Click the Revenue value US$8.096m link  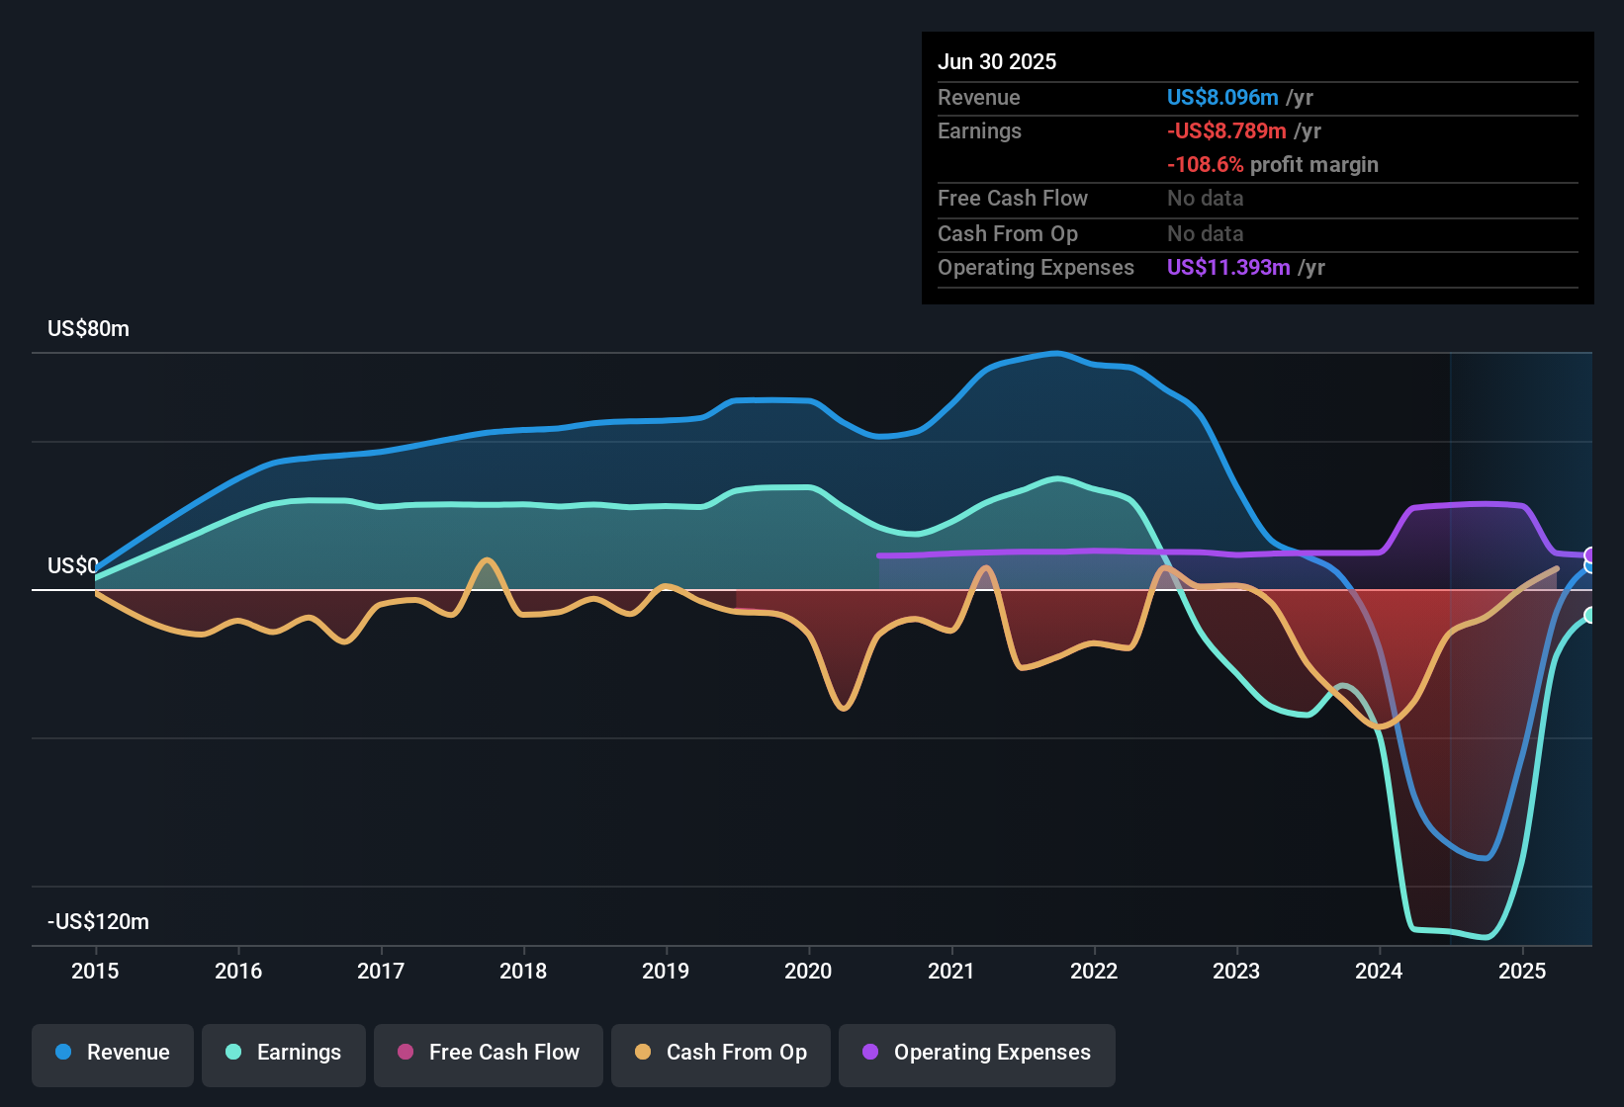click(1220, 97)
